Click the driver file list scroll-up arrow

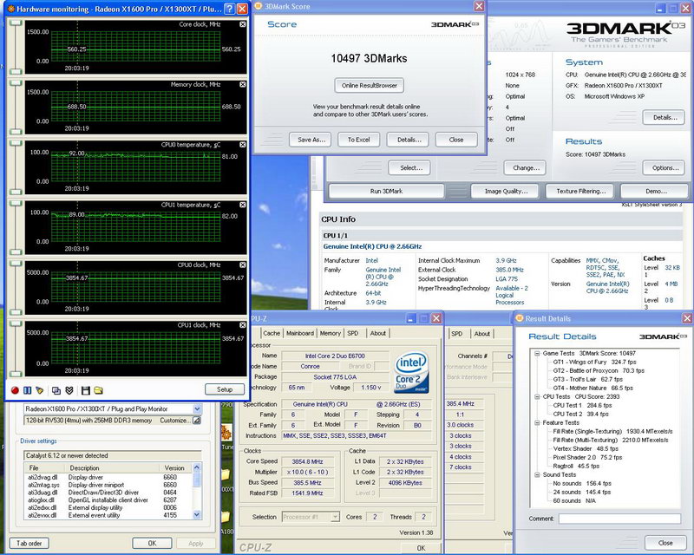pyautogui.click(x=197, y=467)
